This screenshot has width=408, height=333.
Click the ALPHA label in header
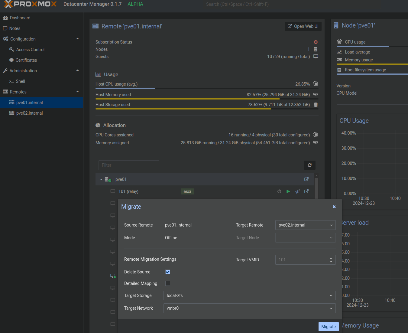[x=135, y=4]
